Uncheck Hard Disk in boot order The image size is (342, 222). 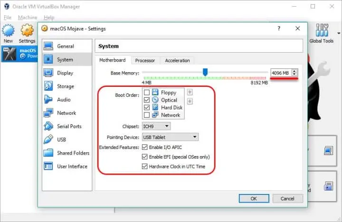[x=147, y=107]
